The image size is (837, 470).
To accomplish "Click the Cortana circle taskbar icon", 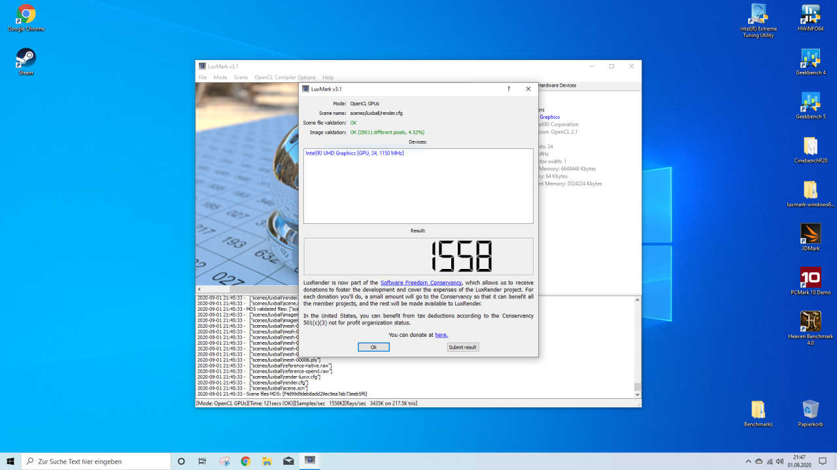I will coord(181,461).
